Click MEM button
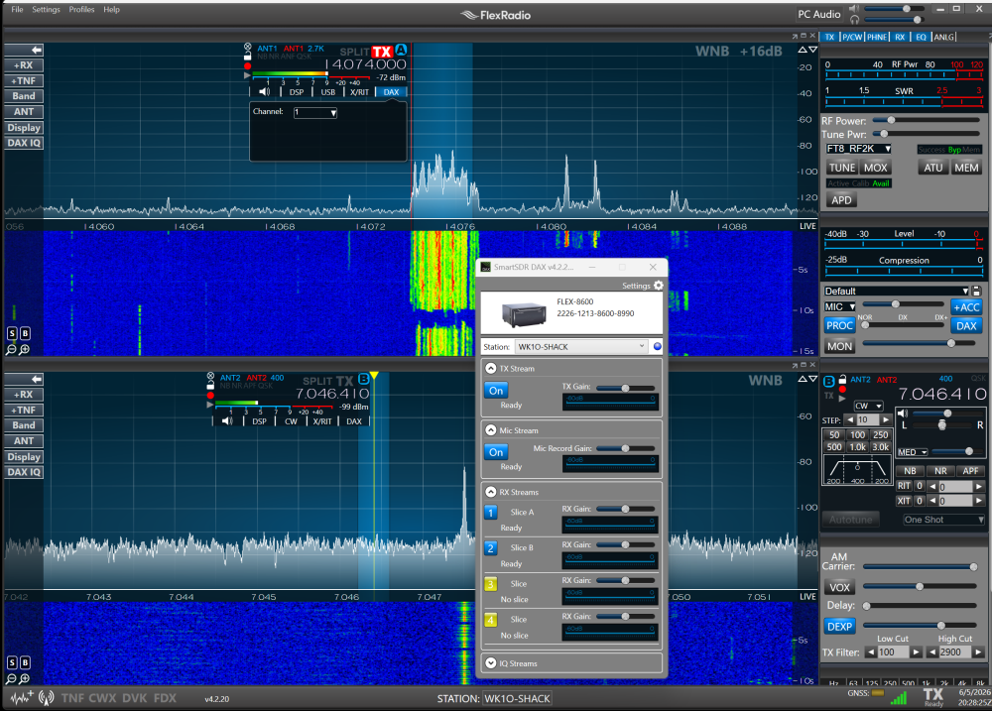This screenshot has height=711, width=992. pyautogui.click(x=966, y=168)
